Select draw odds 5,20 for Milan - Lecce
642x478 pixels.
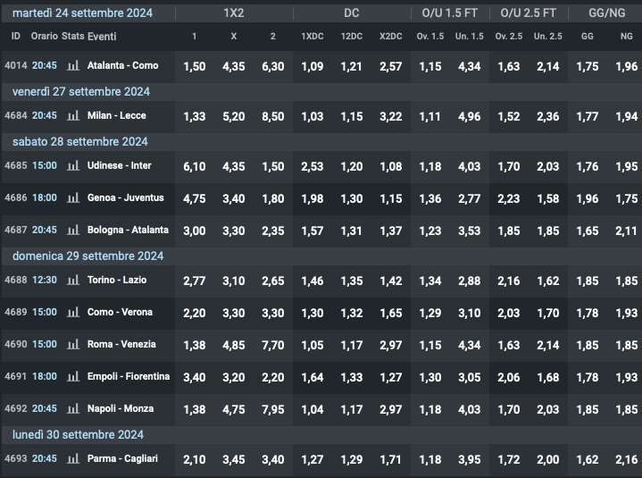coord(234,116)
